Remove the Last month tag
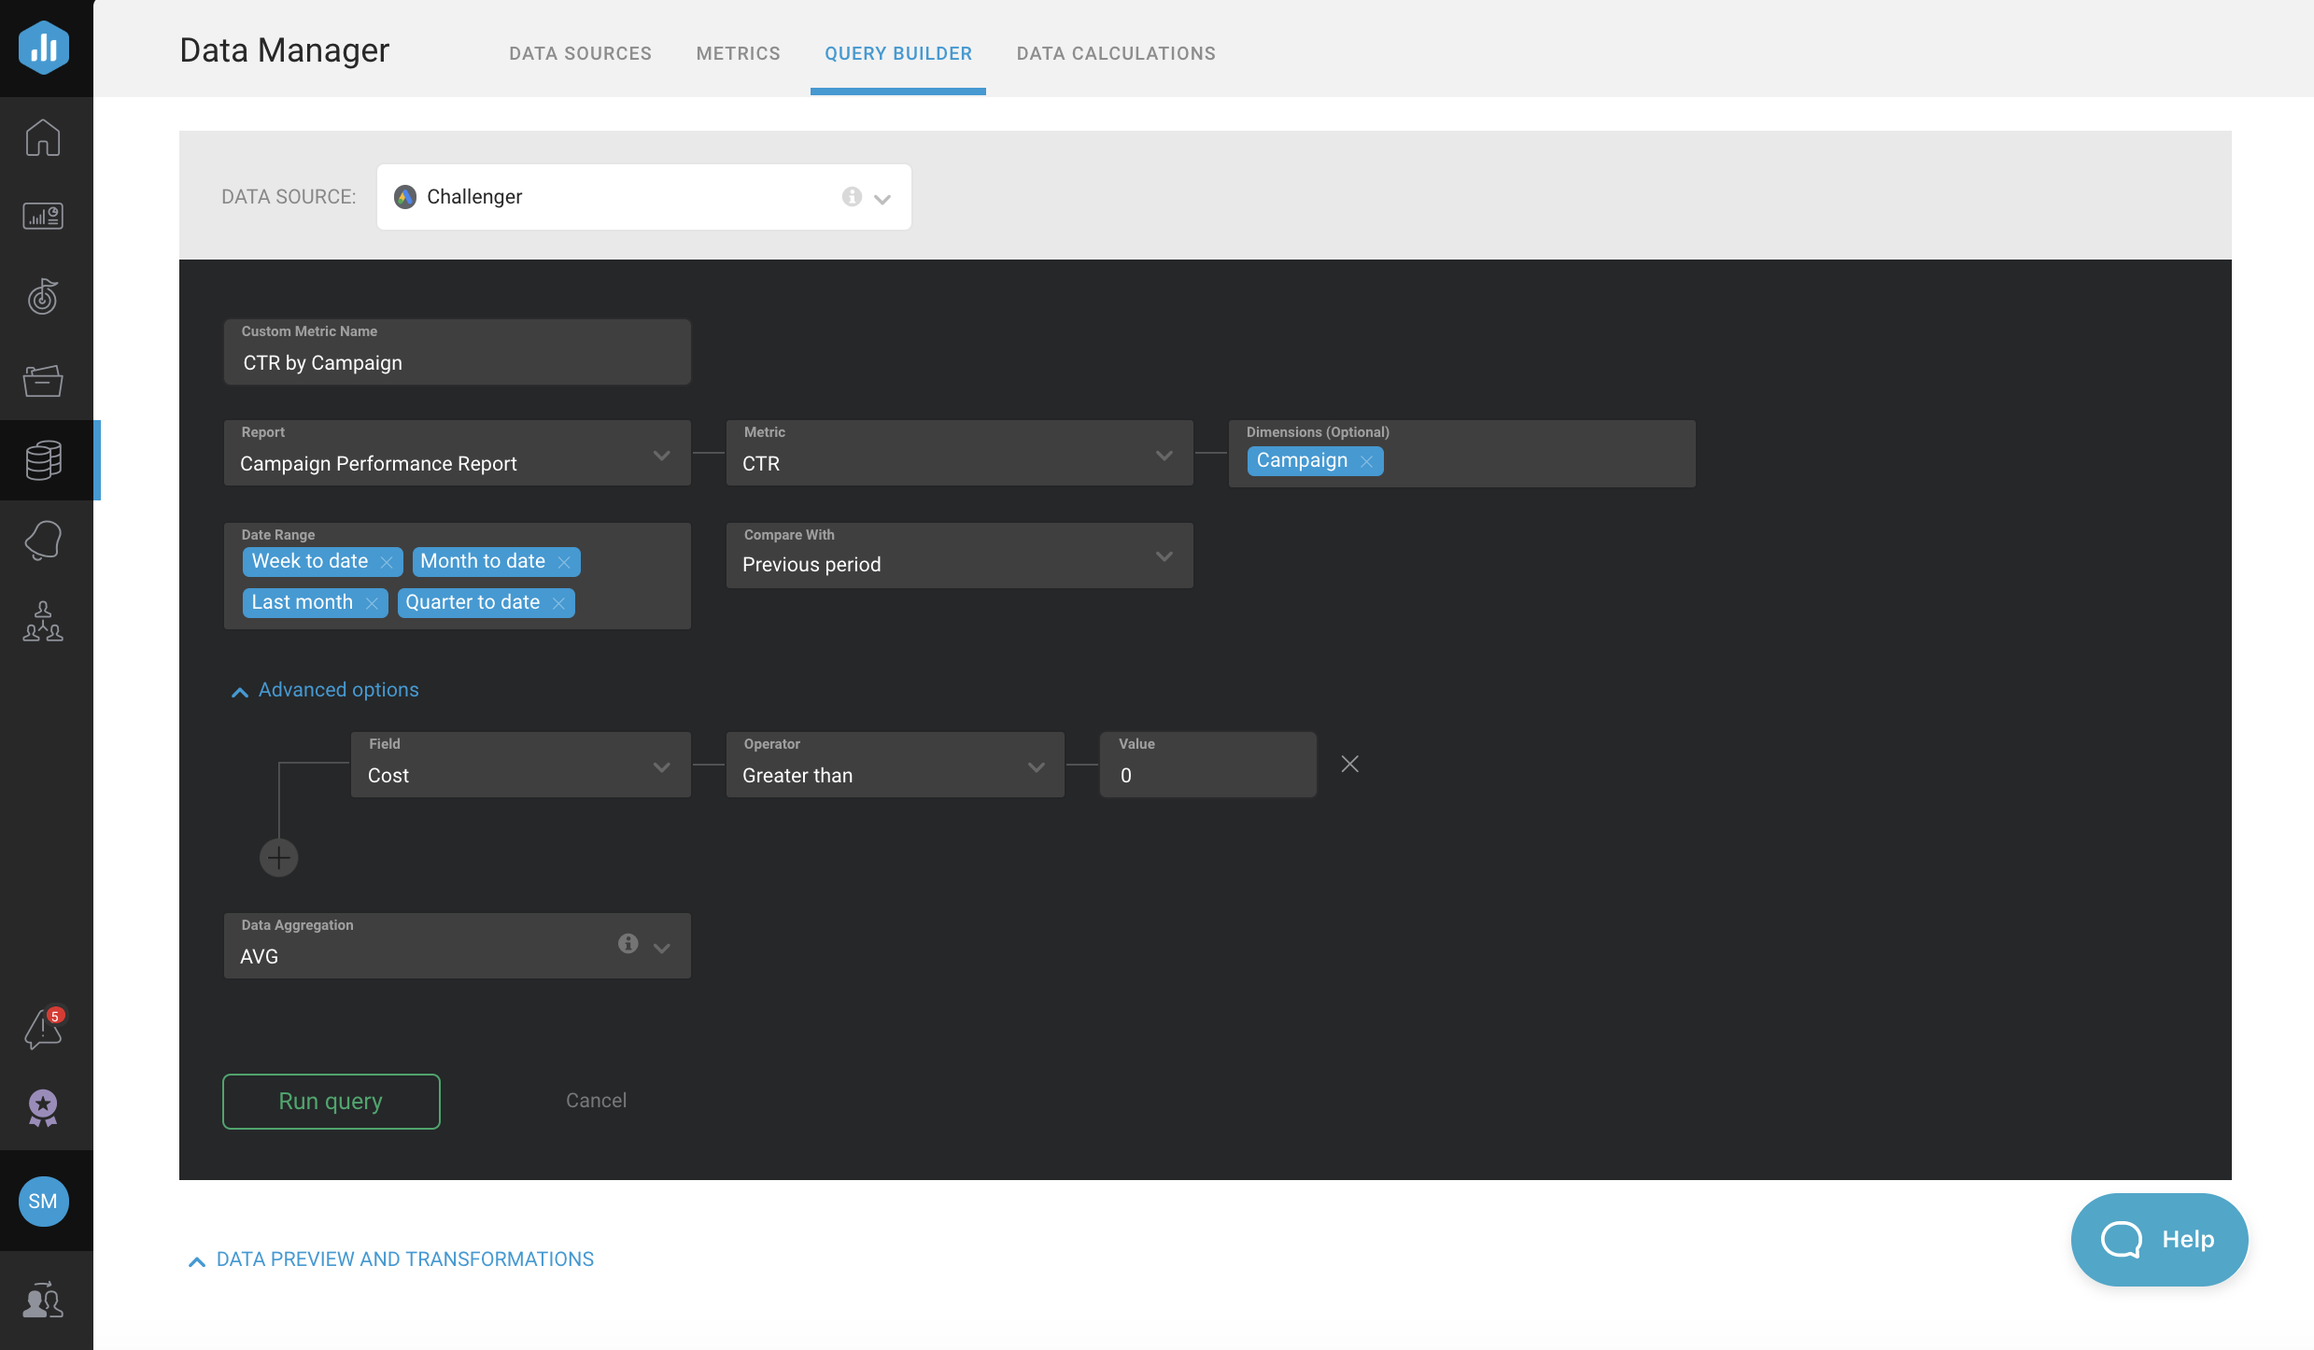This screenshot has width=2314, height=1350. pos(372,603)
